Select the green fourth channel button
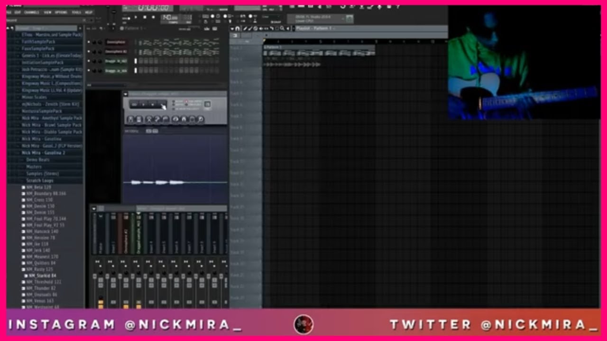607x341 pixels. pos(116,71)
